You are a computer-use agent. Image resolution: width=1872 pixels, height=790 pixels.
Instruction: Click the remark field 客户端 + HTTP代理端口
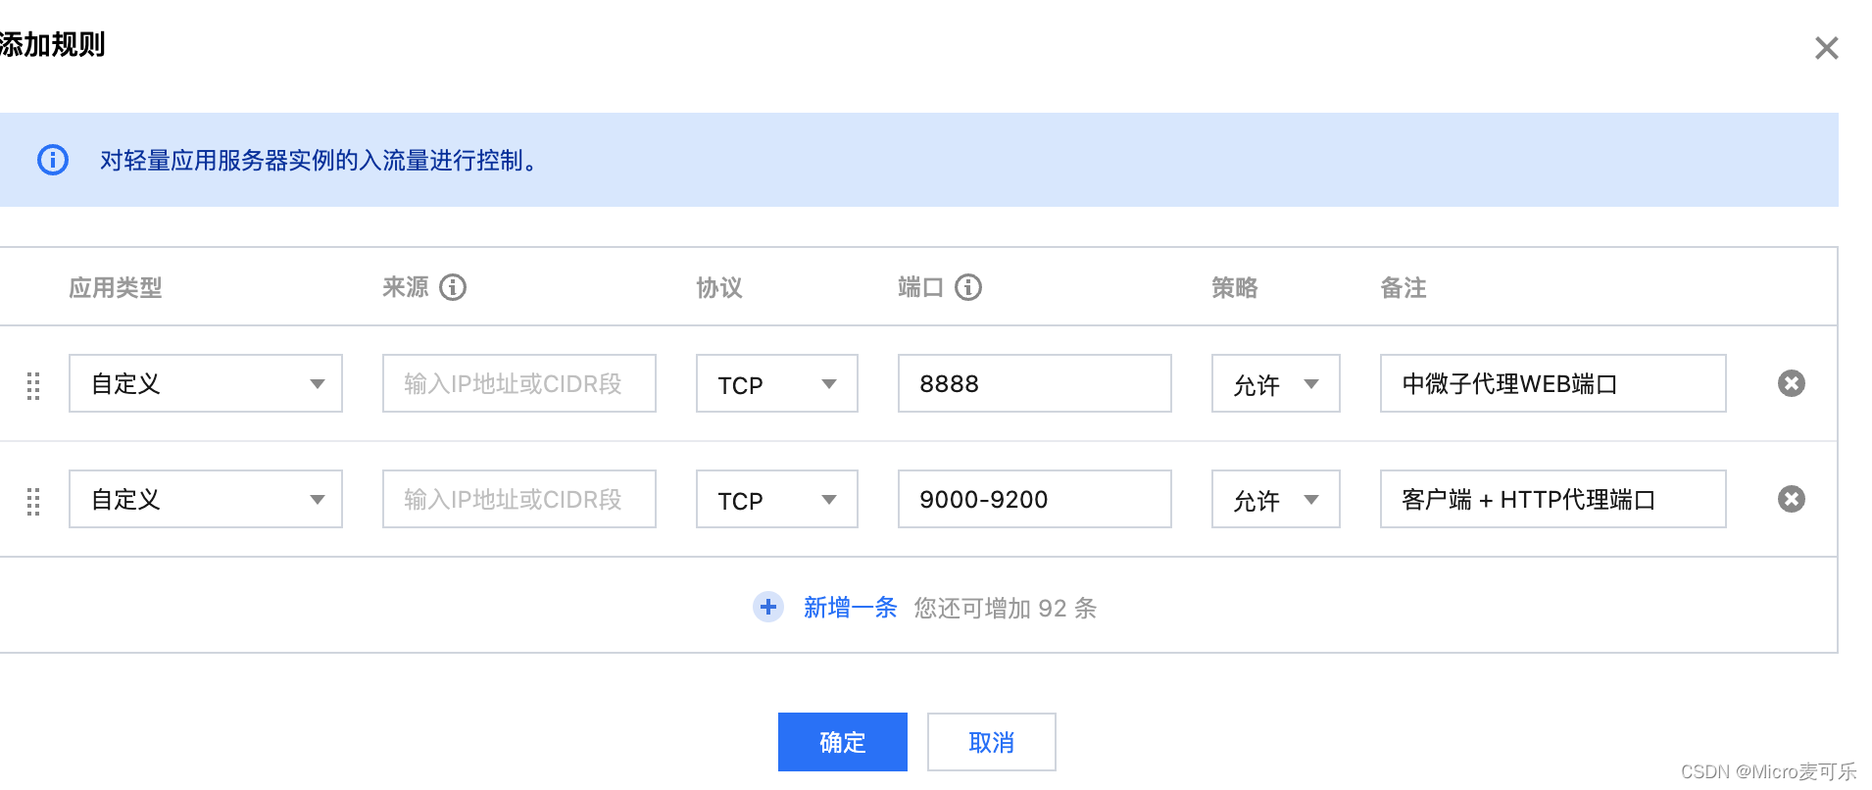1553,499
